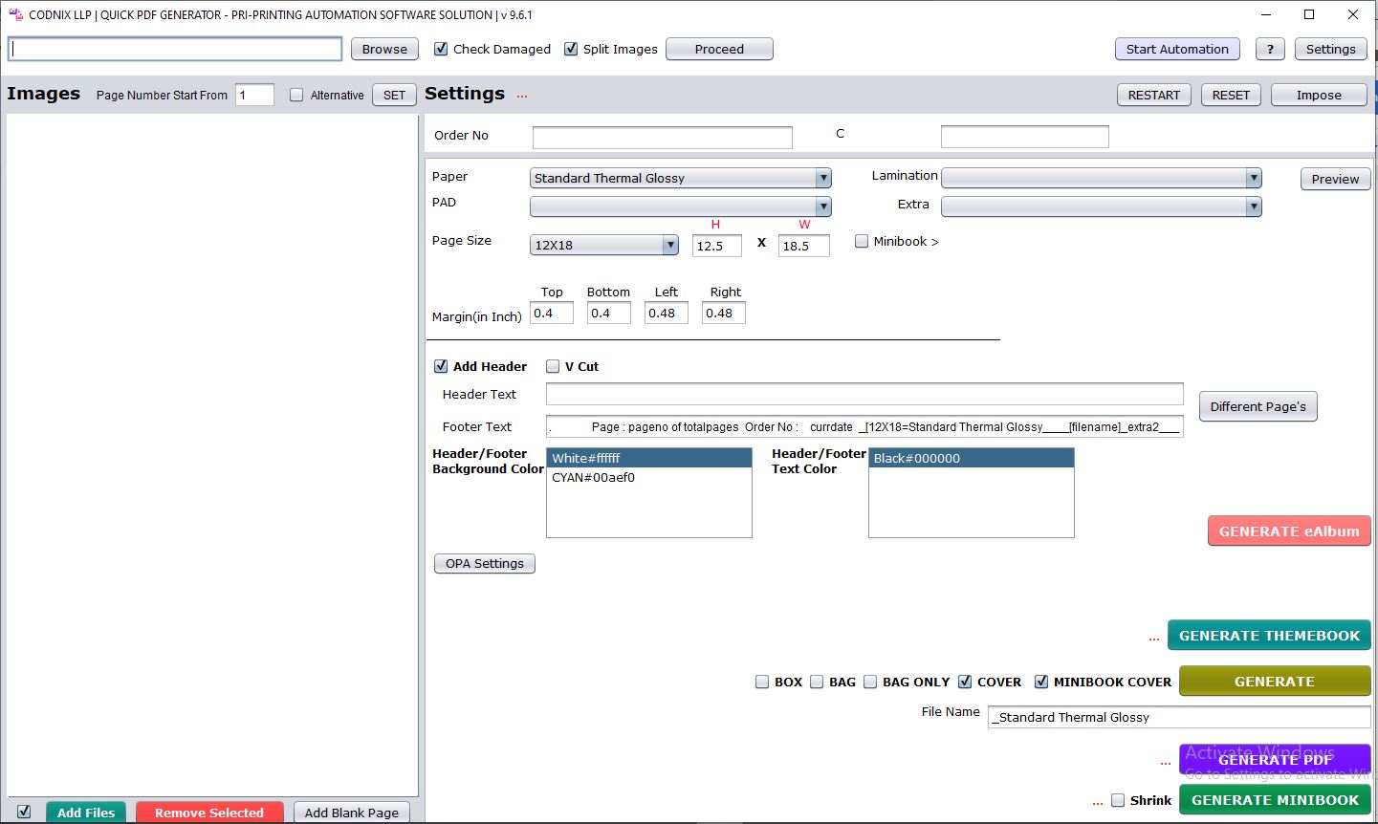Click the CODNIX LLP app logo icon
Screen dimensions: 1378x824
(x=14, y=14)
